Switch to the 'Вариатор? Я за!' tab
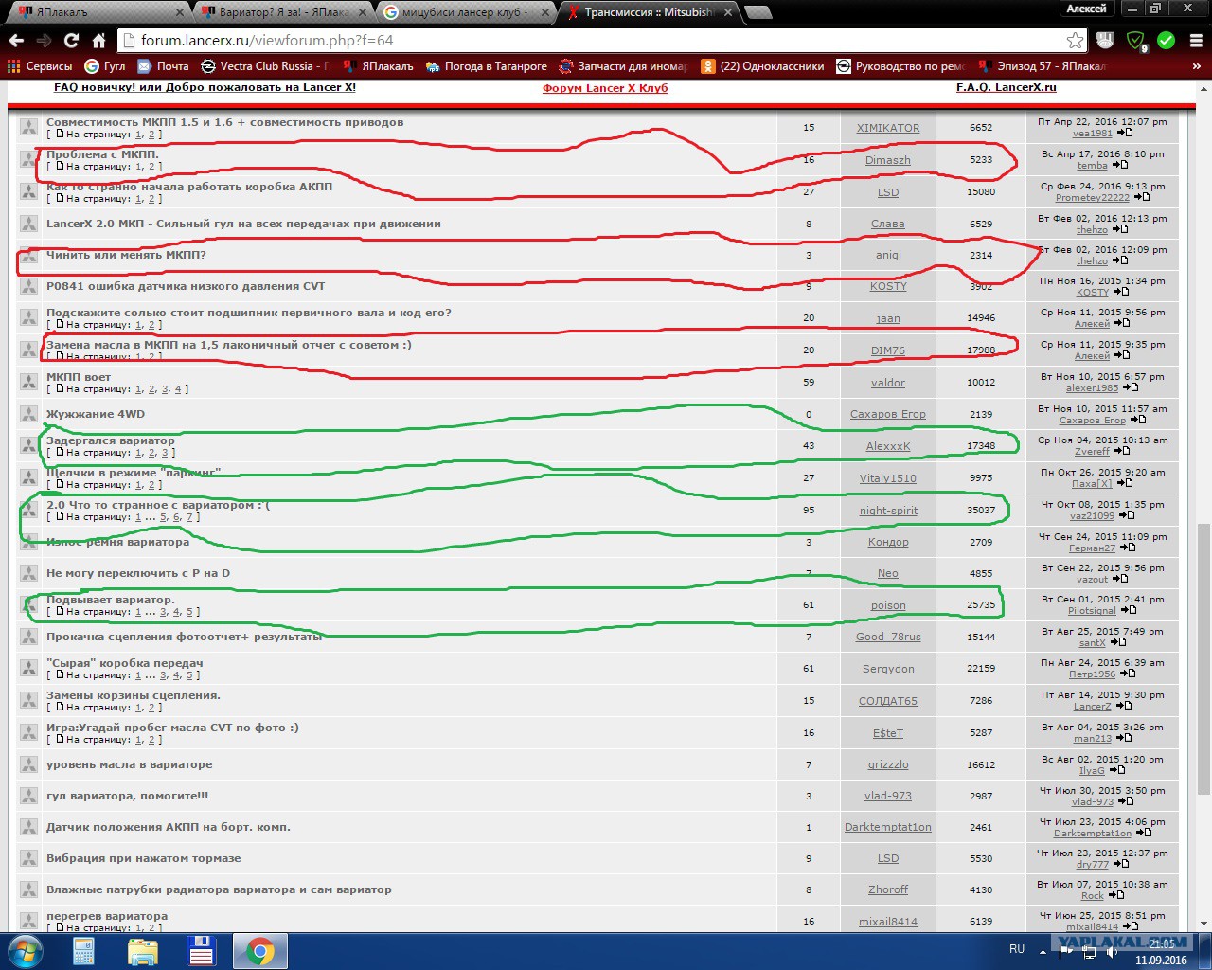The width and height of the screenshot is (1212, 970). point(284,12)
